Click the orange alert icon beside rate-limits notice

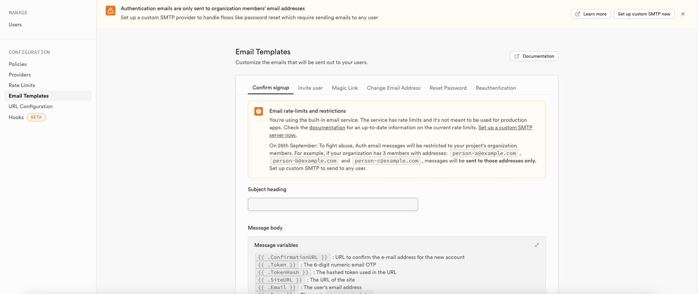click(x=258, y=111)
